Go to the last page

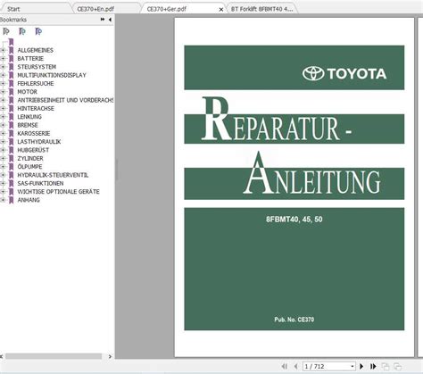[x=373, y=366]
